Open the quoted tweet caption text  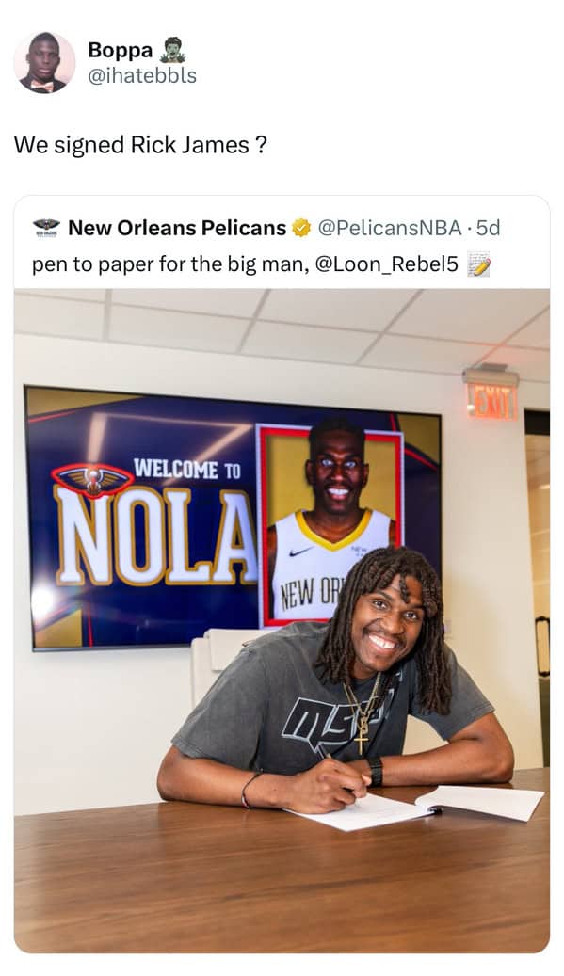point(245,264)
